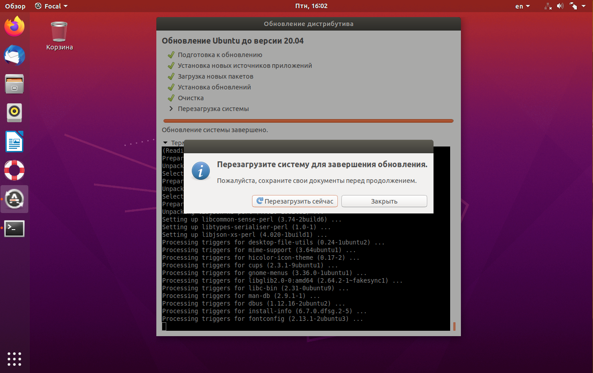
Task: Launch LibreOffice Writer from the dock
Action: (x=14, y=142)
